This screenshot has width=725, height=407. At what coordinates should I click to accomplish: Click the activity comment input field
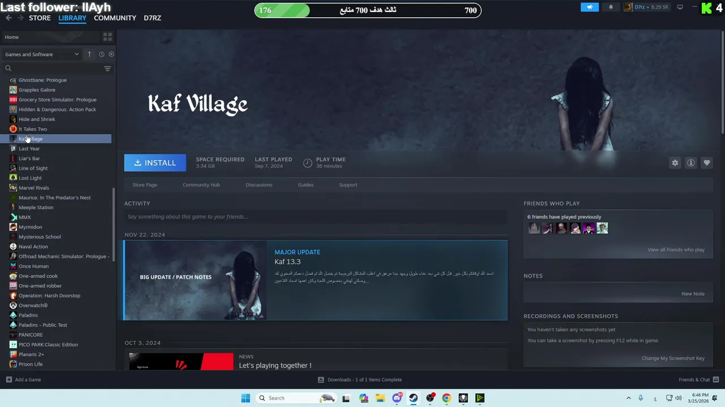tap(315, 217)
